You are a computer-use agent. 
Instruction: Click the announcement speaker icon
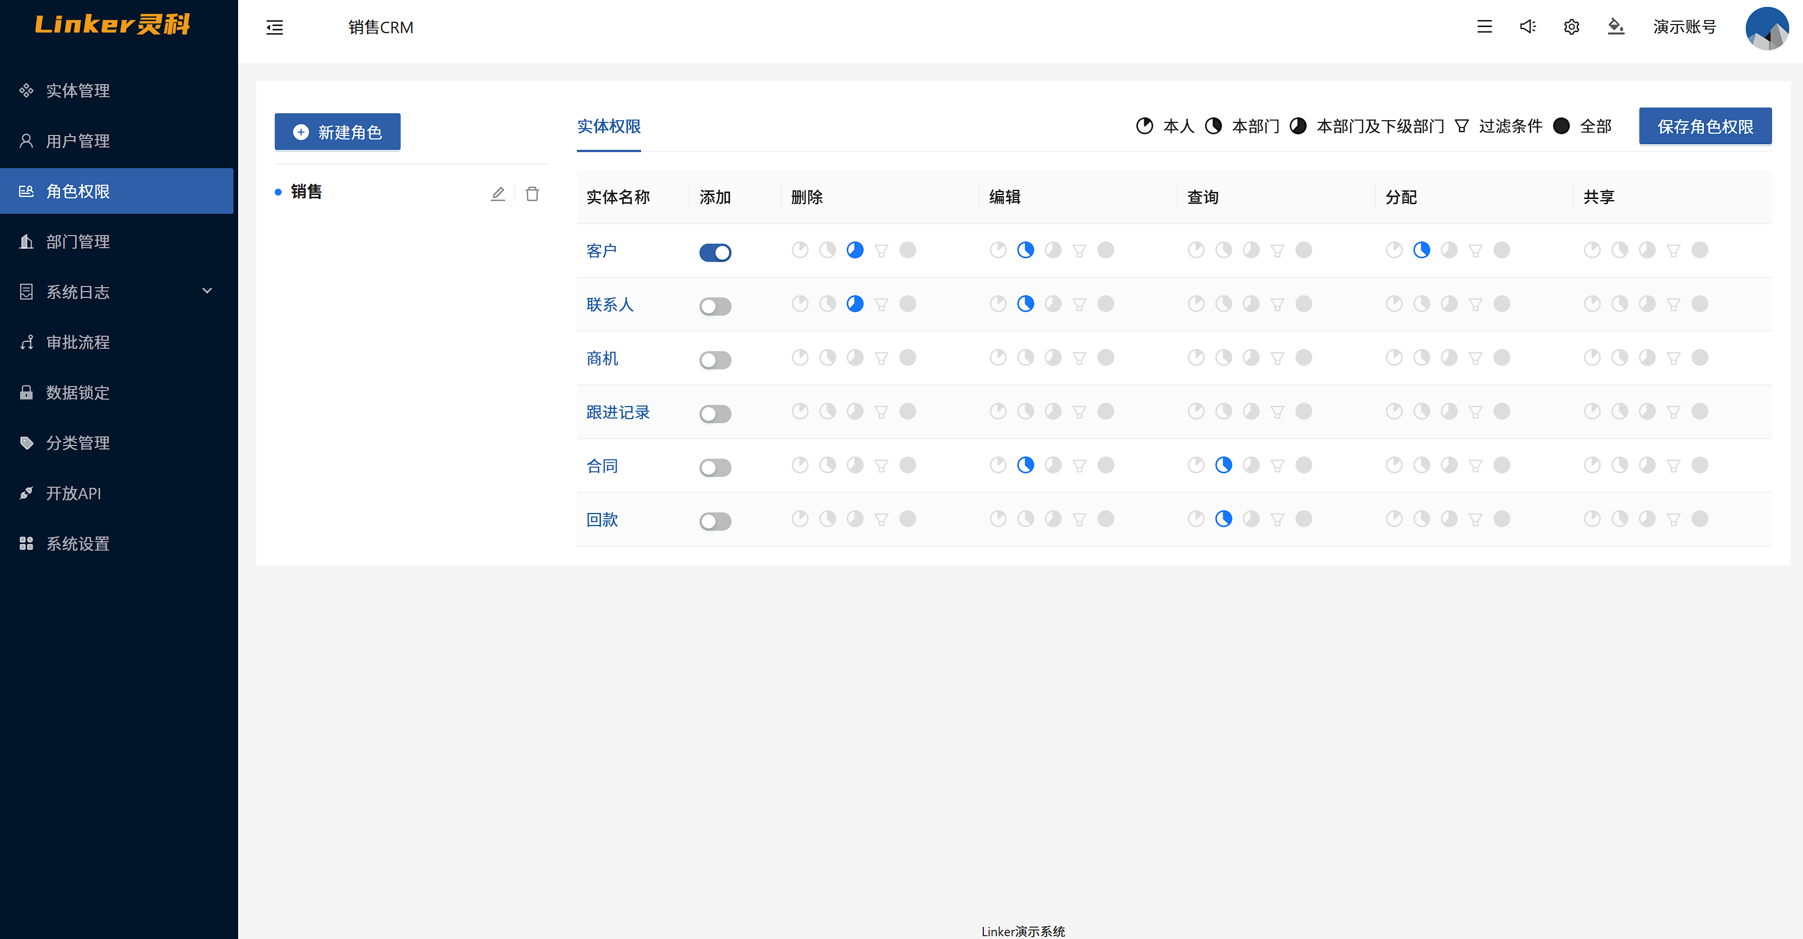pos(1527,26)
